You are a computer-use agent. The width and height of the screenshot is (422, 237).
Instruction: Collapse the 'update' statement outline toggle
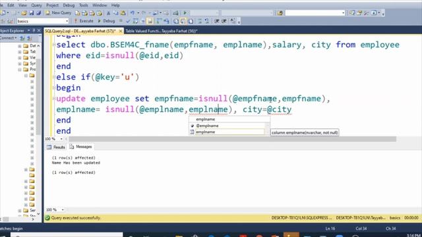click(54, 98)
